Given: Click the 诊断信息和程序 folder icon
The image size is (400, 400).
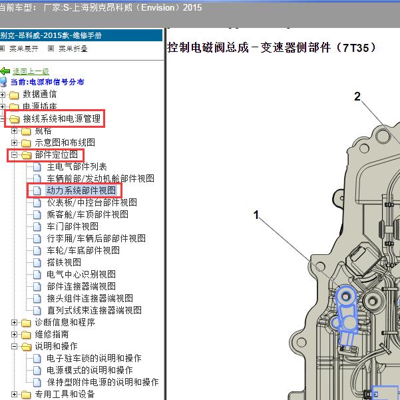Looking at the screenshot, I should 26,323.
